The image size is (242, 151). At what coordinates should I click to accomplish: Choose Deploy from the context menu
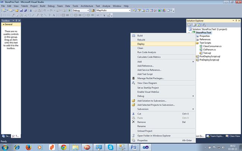click(163, 44)
